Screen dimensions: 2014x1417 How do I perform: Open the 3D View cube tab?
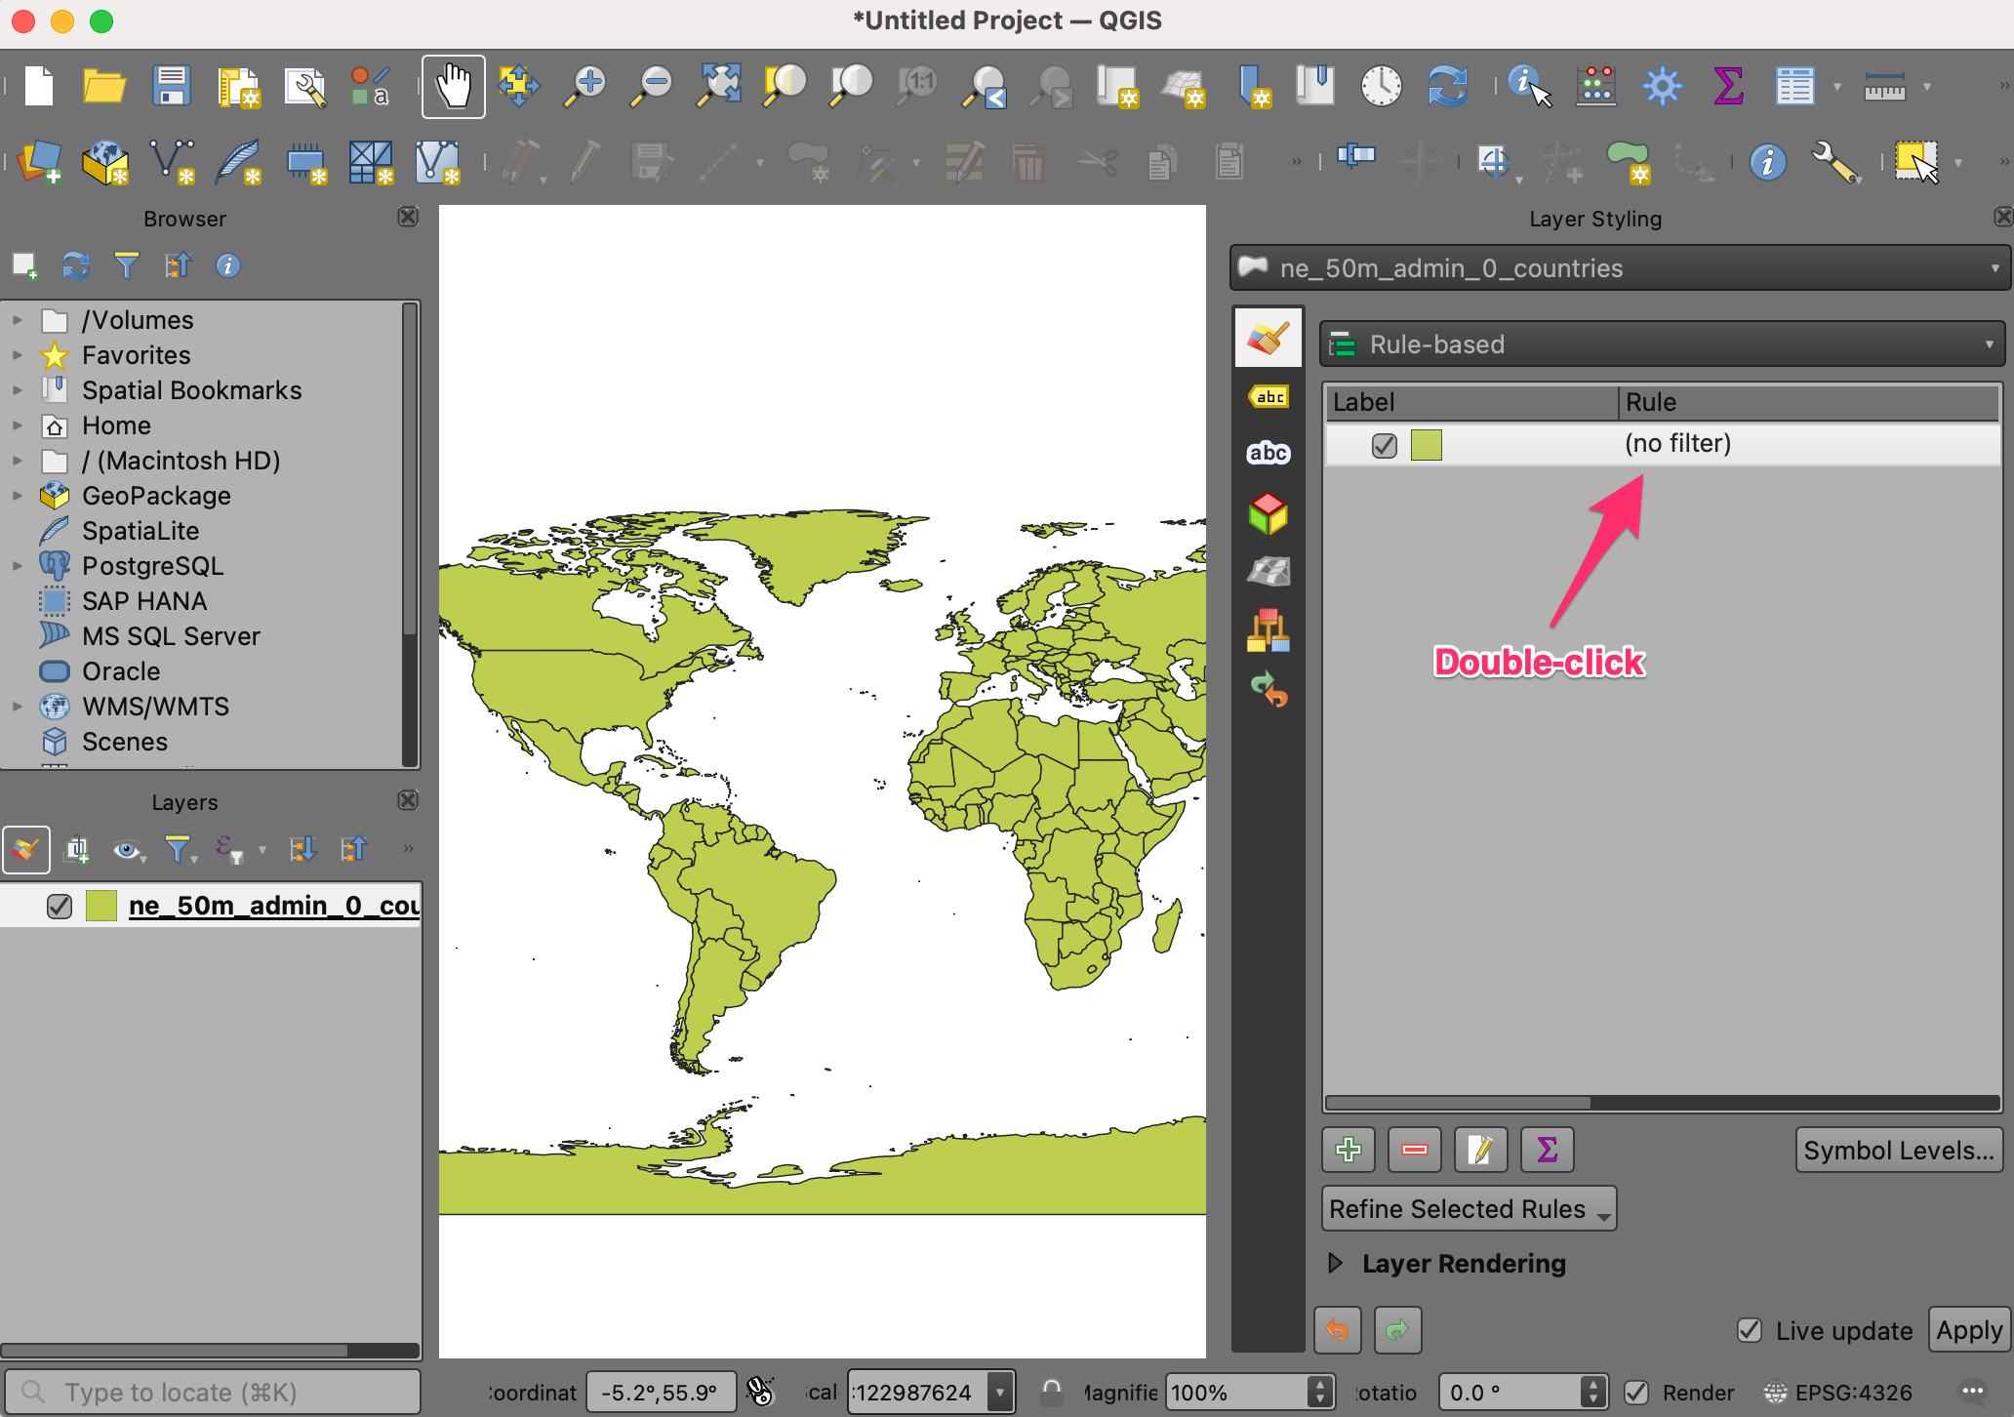click(1268, 513)
